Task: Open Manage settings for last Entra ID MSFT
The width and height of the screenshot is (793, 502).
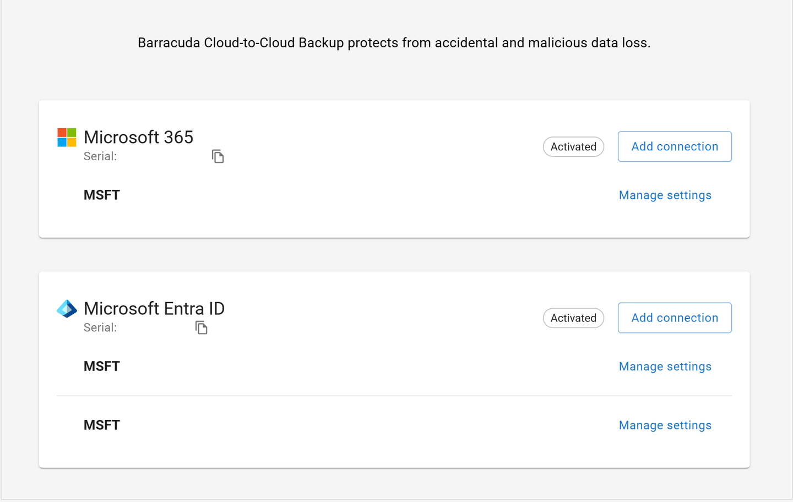Action: coord(665,425)
